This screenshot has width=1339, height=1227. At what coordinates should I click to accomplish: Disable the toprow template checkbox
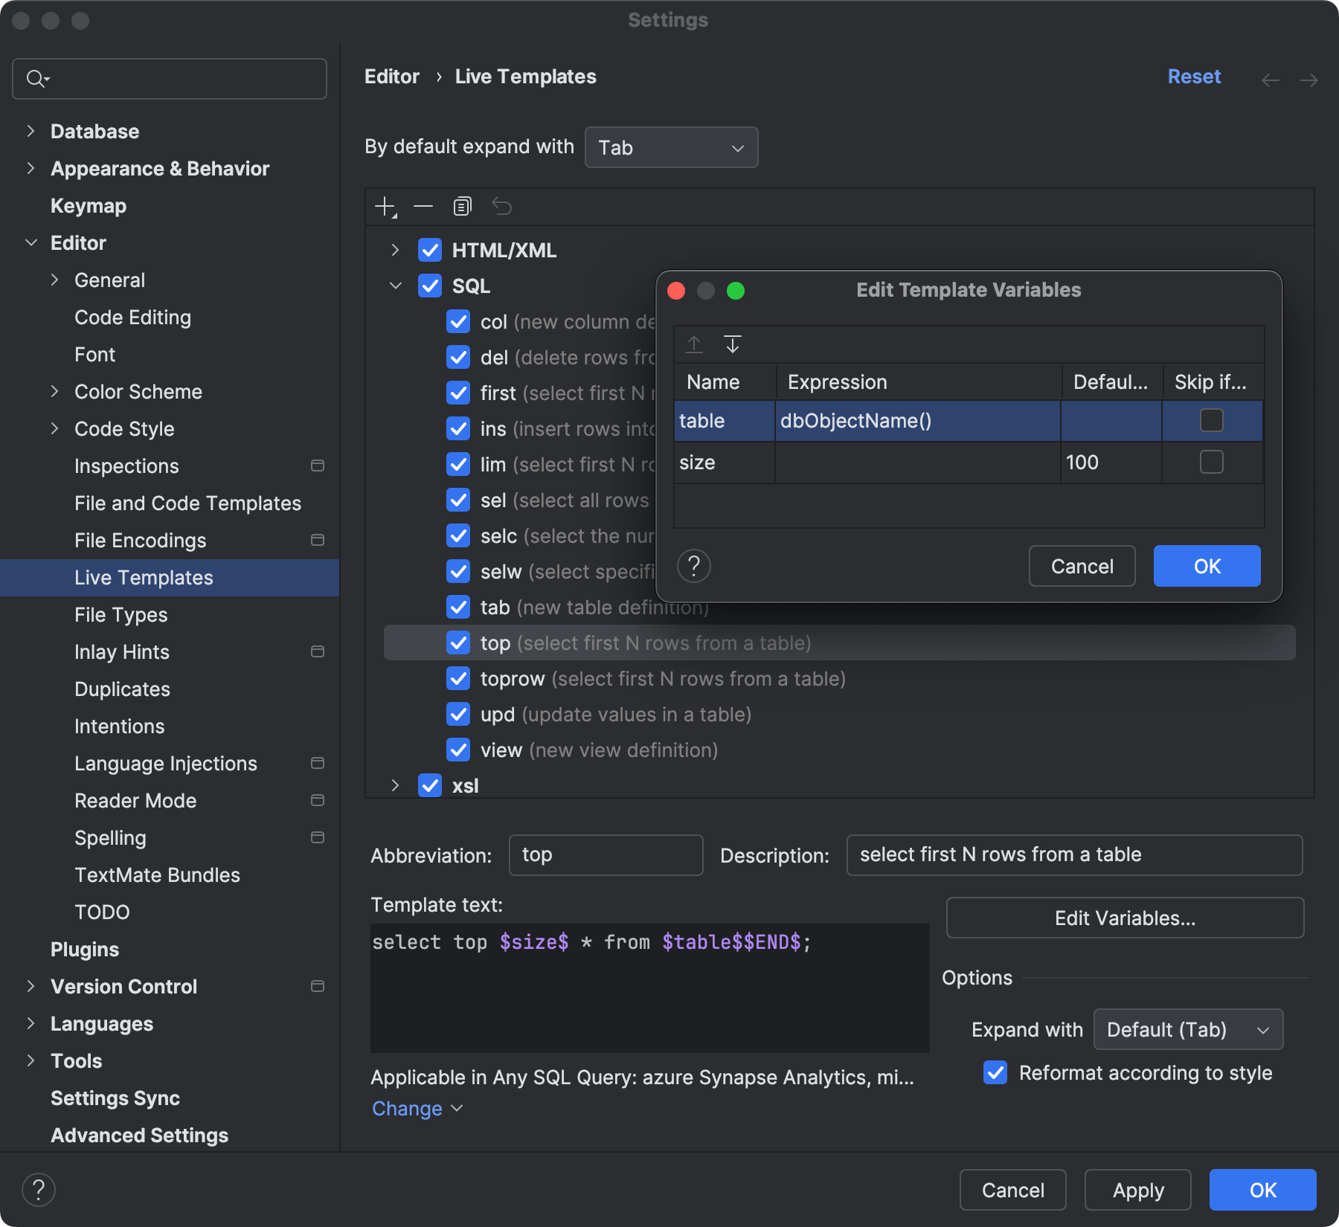[x=458, y=678]
